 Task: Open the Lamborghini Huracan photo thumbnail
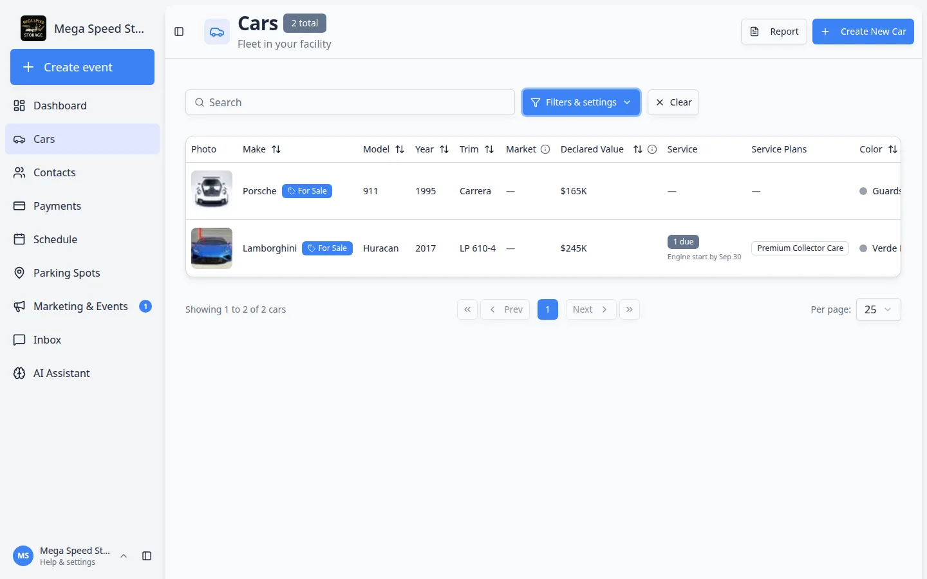(212, 248)
